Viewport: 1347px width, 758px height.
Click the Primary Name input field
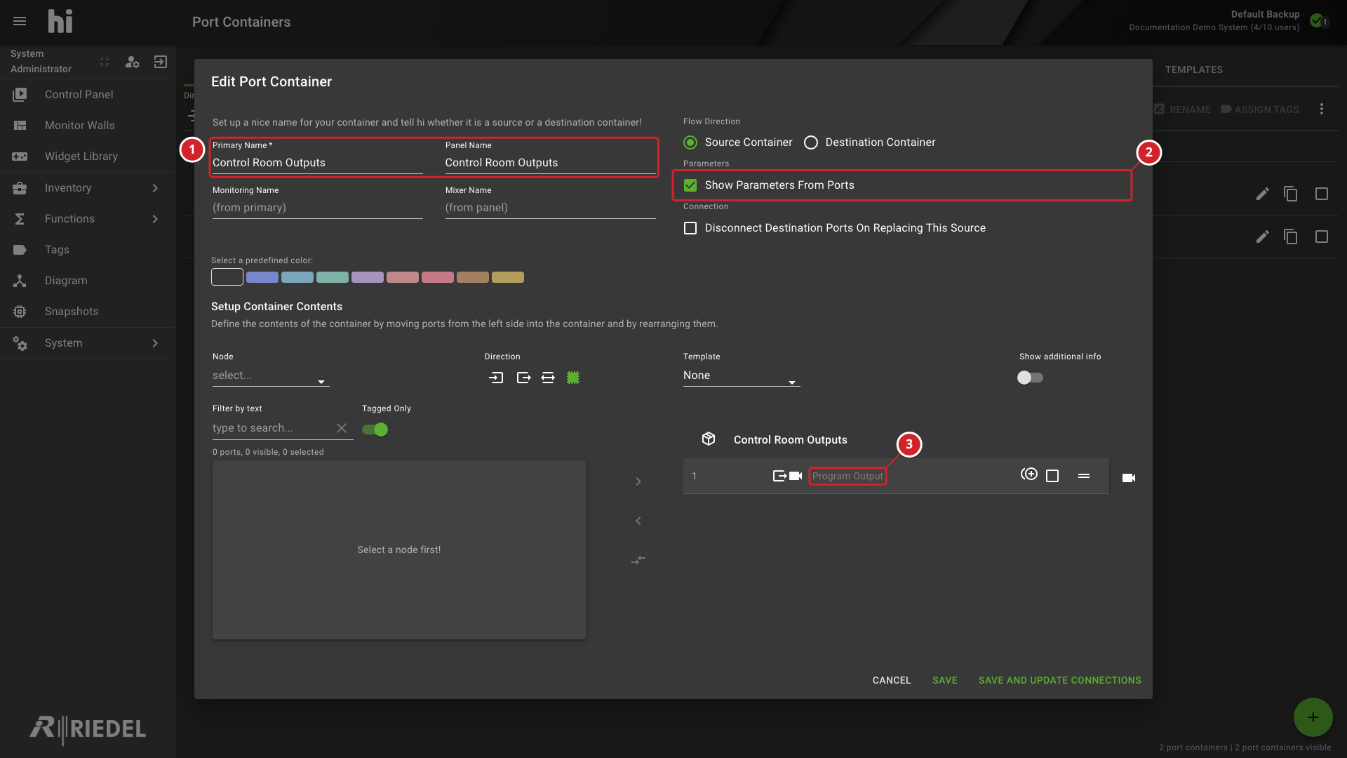[x=318, y=163]
